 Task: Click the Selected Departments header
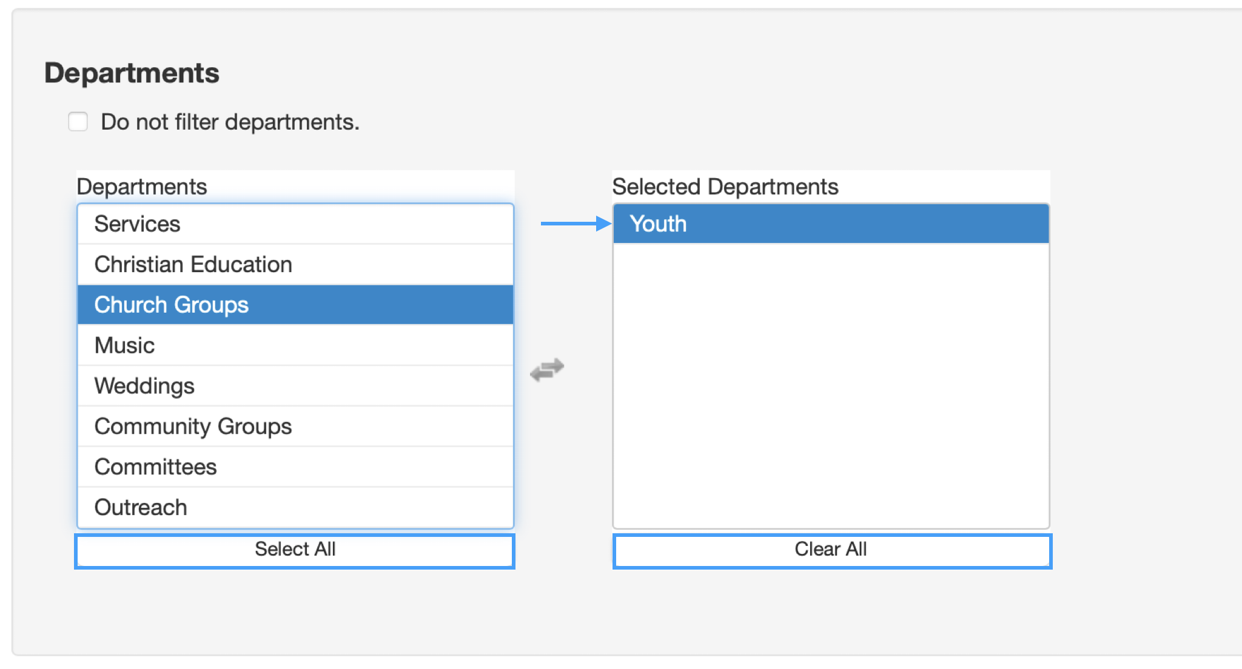725,186
